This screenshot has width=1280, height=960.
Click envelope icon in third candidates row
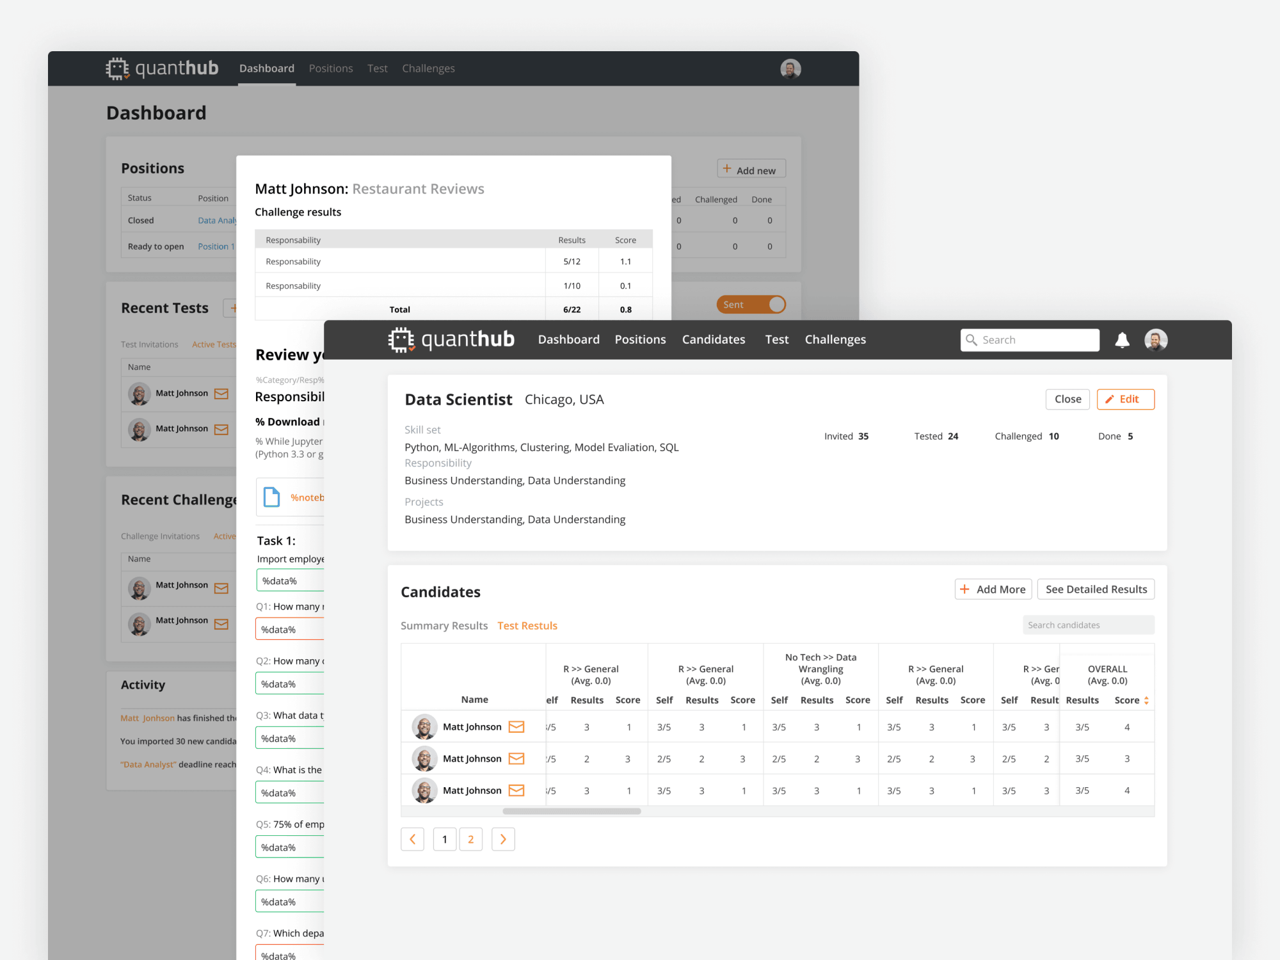[x=516, y=790]
